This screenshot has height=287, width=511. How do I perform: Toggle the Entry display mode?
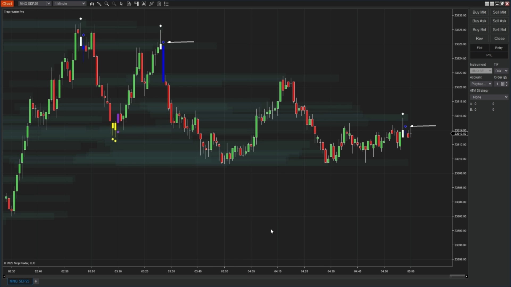499,48
